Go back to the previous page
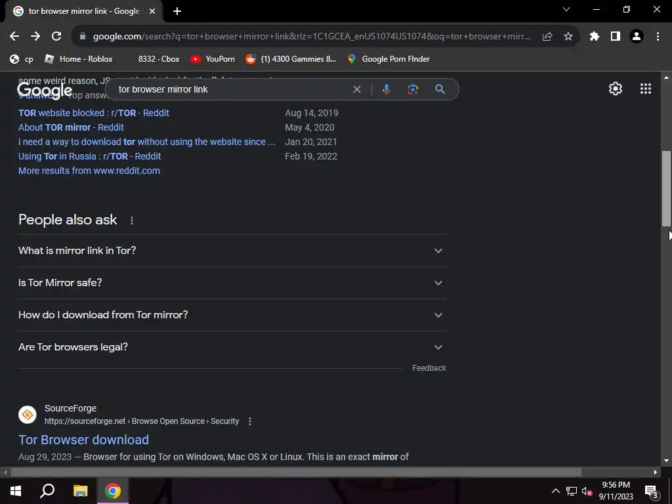 click(14, 37)
